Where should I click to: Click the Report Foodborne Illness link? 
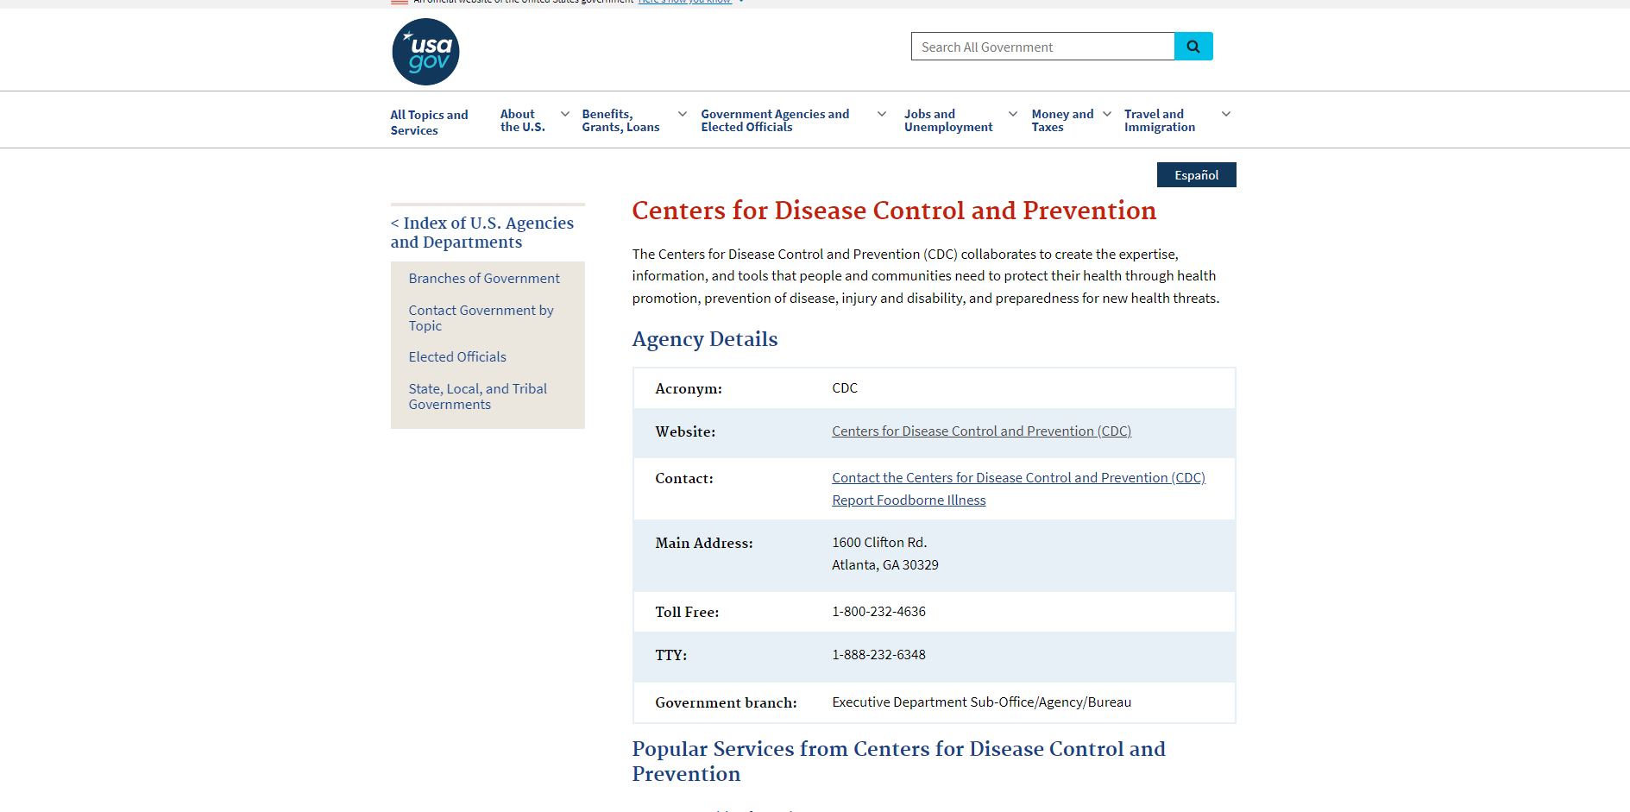909,500
